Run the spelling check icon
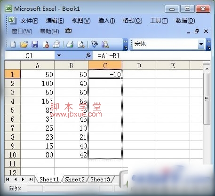Image resolution: width=215 pixels, height=196 pixels. point(94,44)
